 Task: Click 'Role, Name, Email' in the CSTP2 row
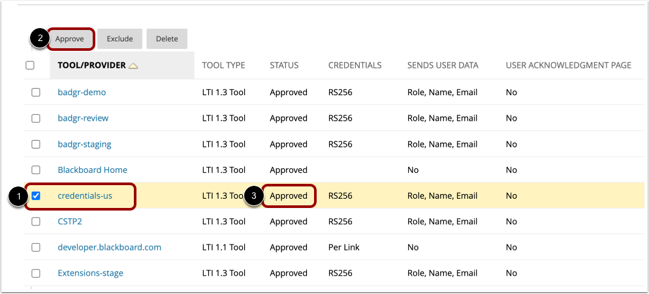pyautogui.click(x=442, y=222)
